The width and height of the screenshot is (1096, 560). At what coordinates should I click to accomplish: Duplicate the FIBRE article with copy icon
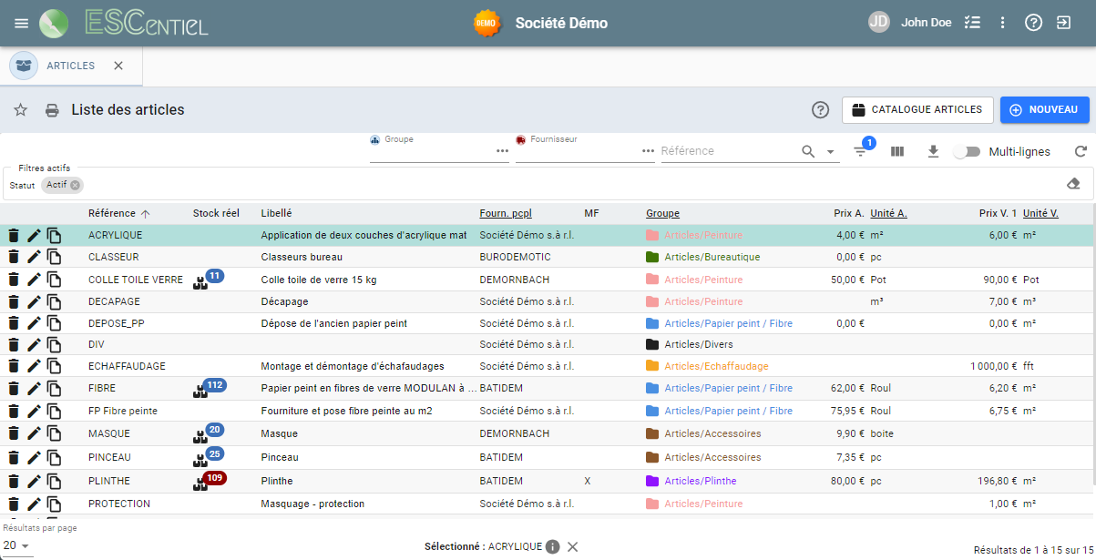point(55,389)
